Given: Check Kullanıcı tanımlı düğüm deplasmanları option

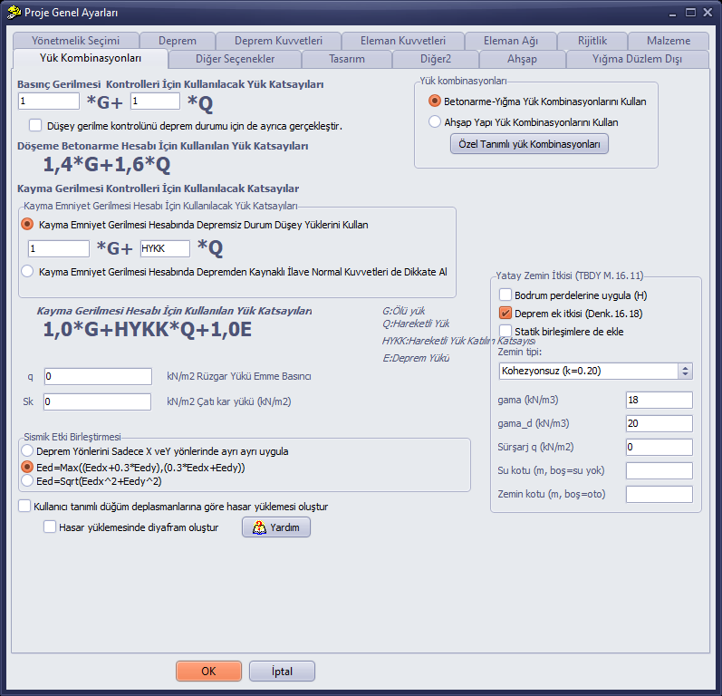Looking at the screenshot, I should tap(24, 506).
